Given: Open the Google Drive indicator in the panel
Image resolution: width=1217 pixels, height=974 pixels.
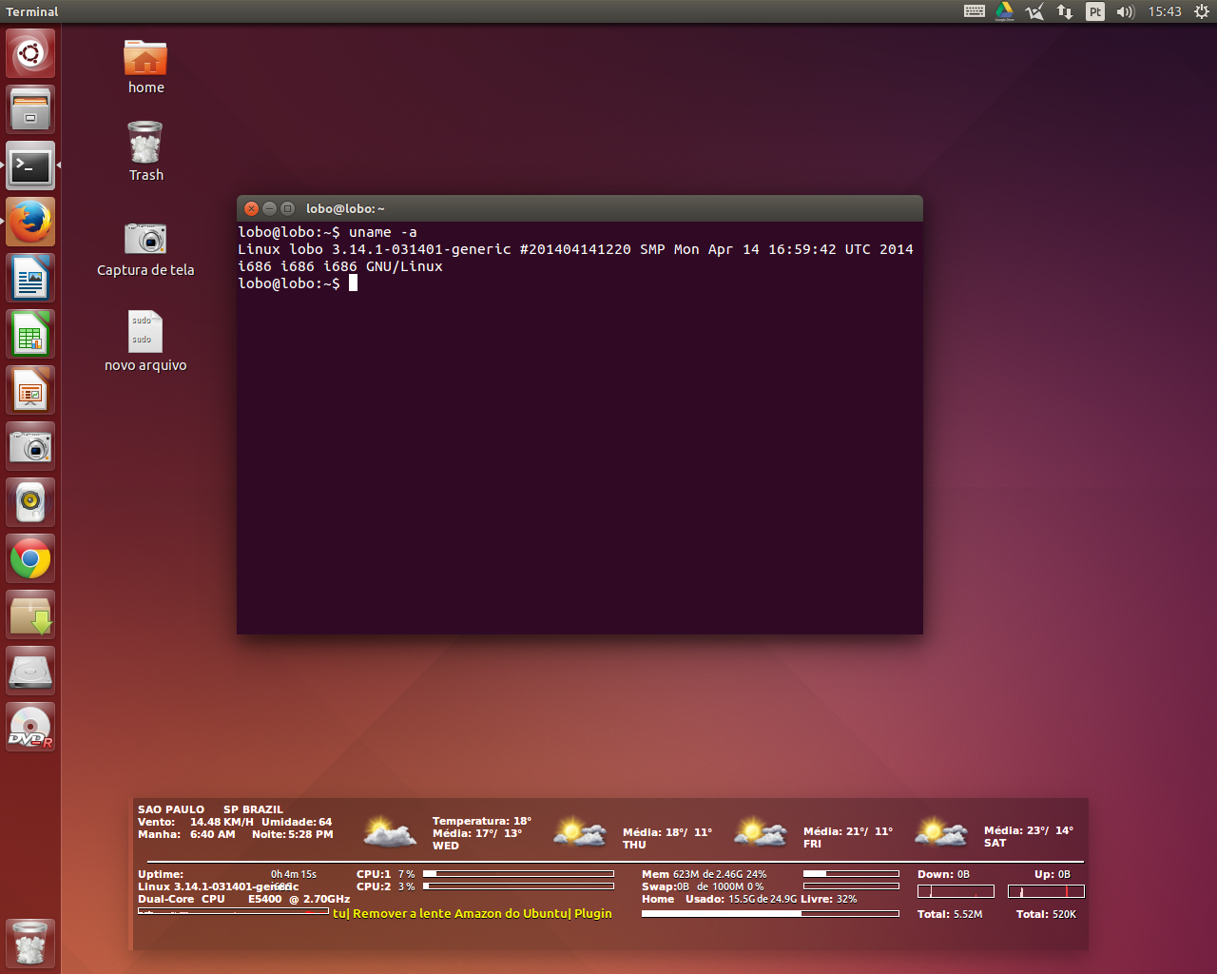Looking at the screenshot, I should [x=1004, y=11].
